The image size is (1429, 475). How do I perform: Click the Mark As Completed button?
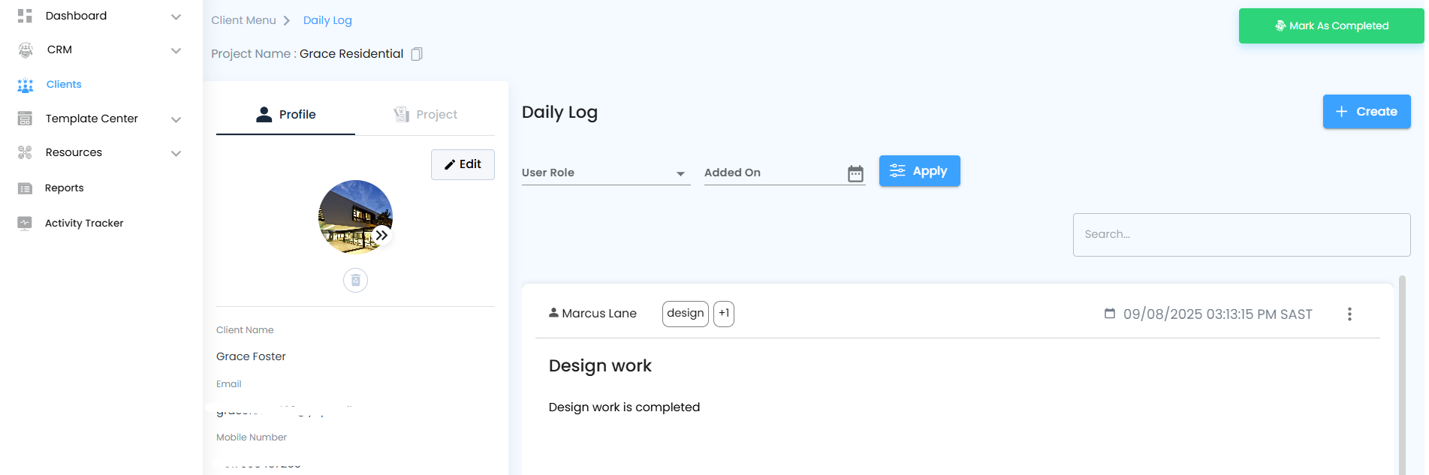[1331, 26]
